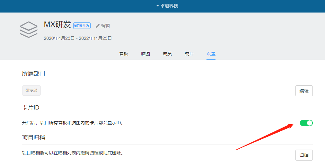The height and width of the screenshot is (166, 325).
Task: Click the 卡片ID section heading
Action: click(x=31, y=108)
